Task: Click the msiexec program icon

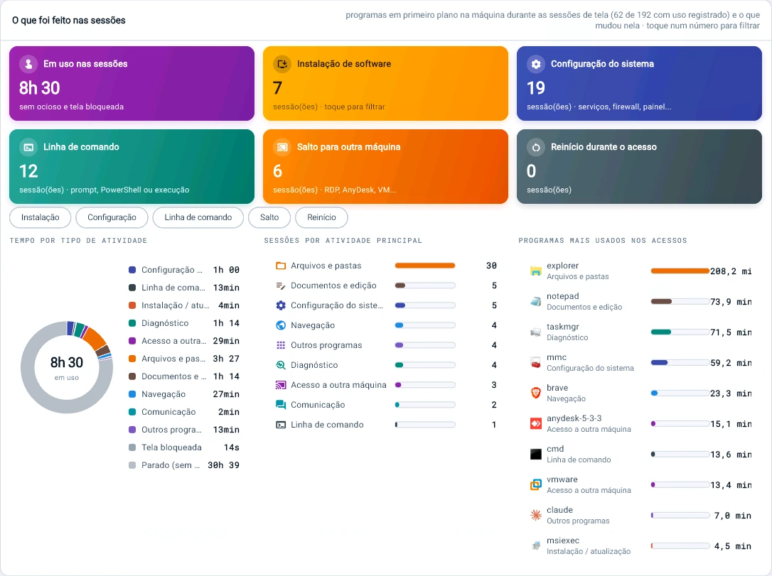Action: pyautogui.click(x=536, y=545)
